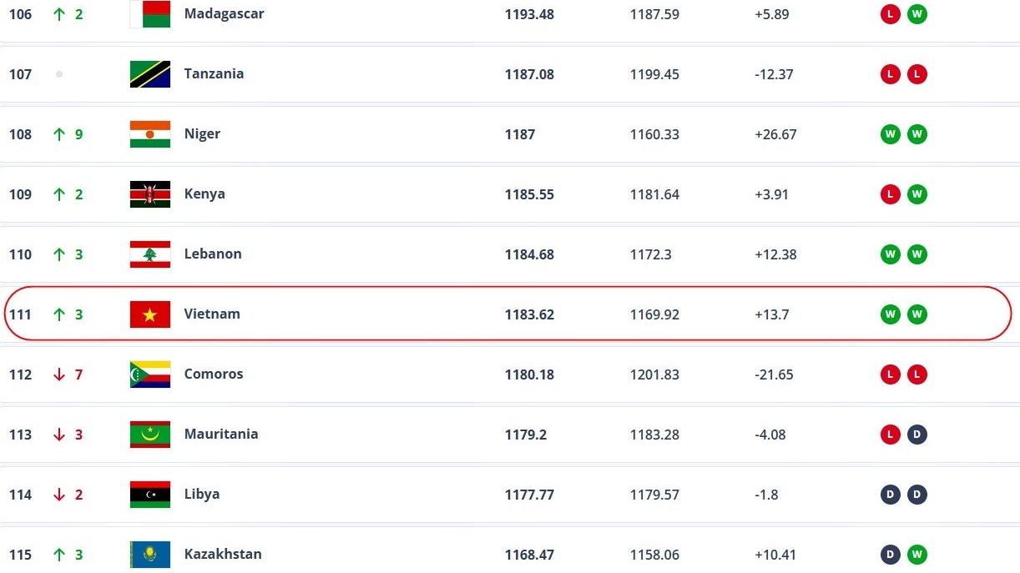Click the red down arrow beside Comoros
Viewport: 1020px width, 573px height.
(x=58, y=374)
